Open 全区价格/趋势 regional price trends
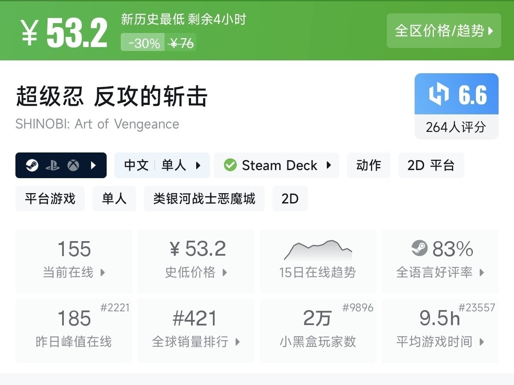Image resolution: width=514 pixels, height=385 pixels. (444, 31)
